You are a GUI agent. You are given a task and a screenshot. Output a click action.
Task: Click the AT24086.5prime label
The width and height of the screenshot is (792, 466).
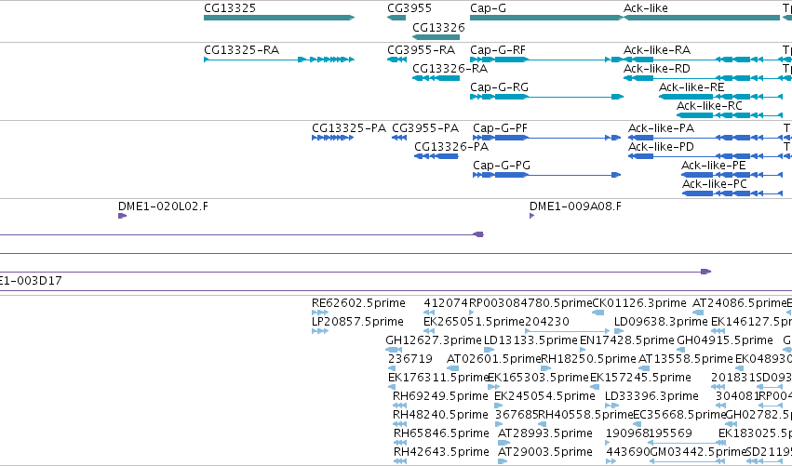(740, 303)
